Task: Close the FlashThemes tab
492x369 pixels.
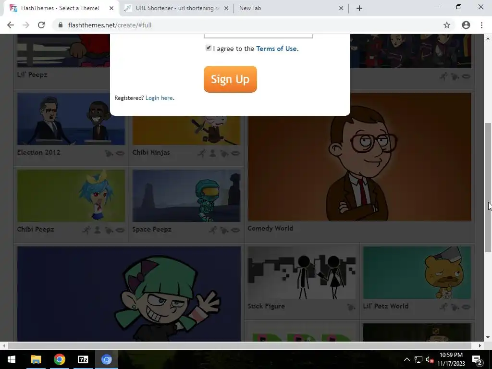Action: coord(111,8)
